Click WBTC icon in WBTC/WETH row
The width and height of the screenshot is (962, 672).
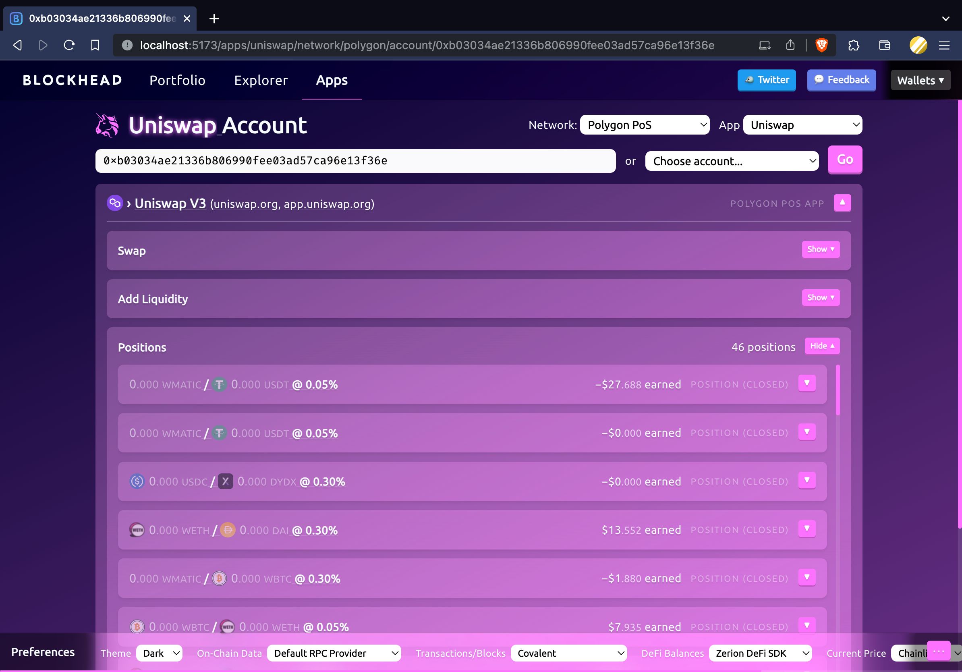click(137, 627)
